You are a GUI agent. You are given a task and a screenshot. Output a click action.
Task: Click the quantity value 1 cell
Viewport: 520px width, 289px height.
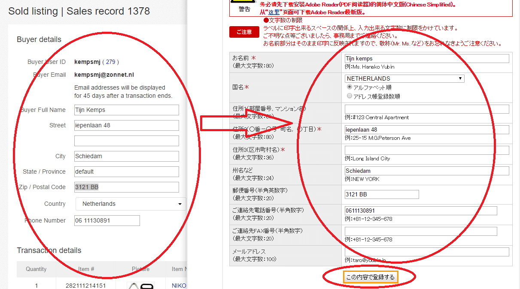(36, 286)
